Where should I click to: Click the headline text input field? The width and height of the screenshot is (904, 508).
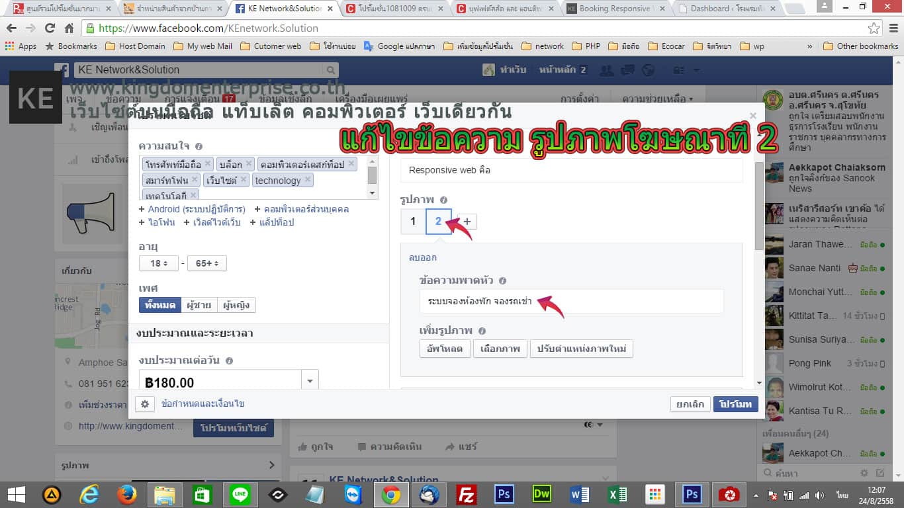pyautogui.click(x=571, y=301)
